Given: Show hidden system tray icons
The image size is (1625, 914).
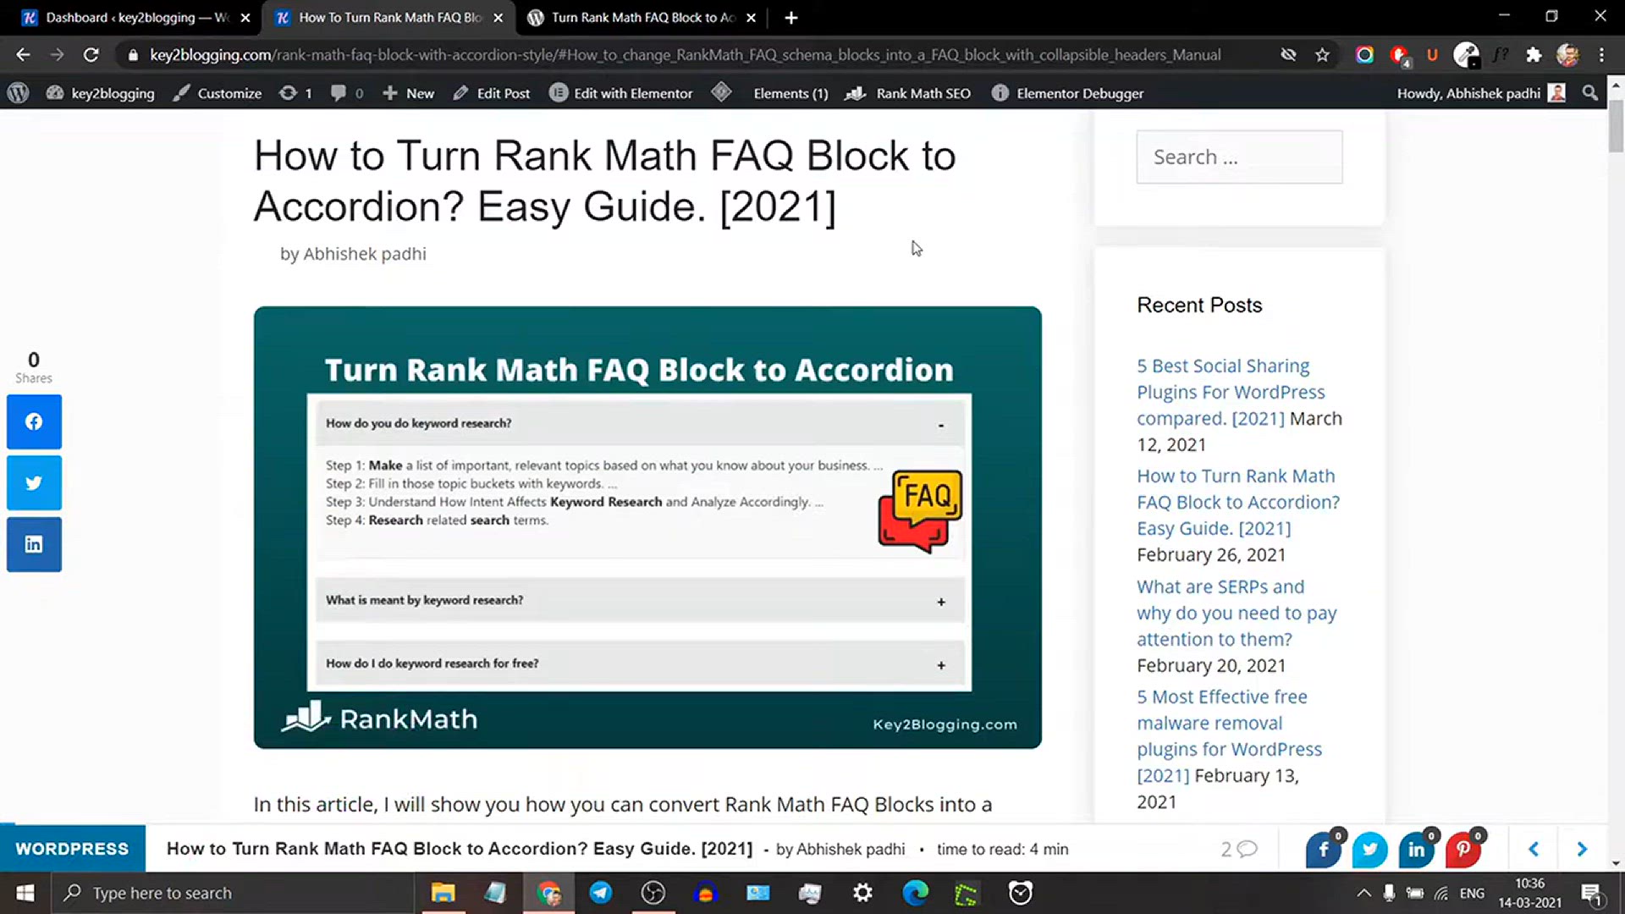Looking at the screenshot, I should click(x=1363, y=893).
